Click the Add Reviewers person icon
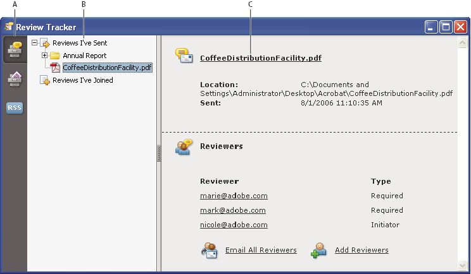471x274 pixels. (318, 251)
